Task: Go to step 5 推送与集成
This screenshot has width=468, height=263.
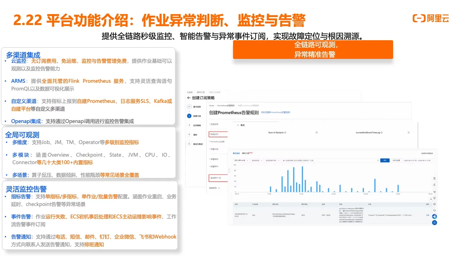Action: pyautogui.click(x=189, y=144)
